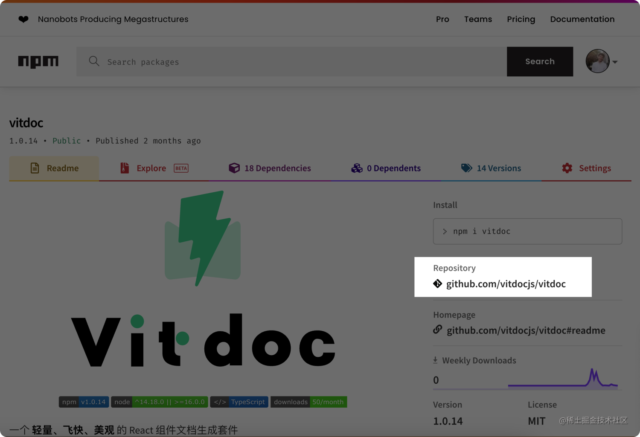Screen dimensions: 640x437
Task: Click the Dependents cubes icon
Action: tap(357, 168)
